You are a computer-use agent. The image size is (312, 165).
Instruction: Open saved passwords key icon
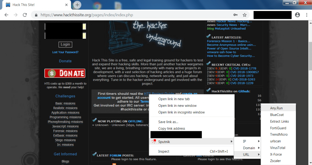pos(236,15)
